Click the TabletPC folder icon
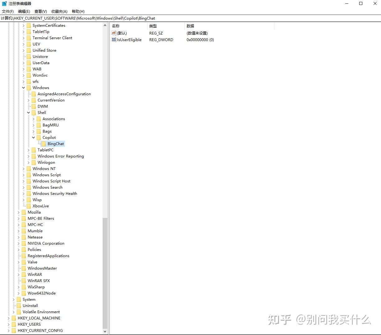The width and height of the screenshot is (381, 335). click(34, 150)
